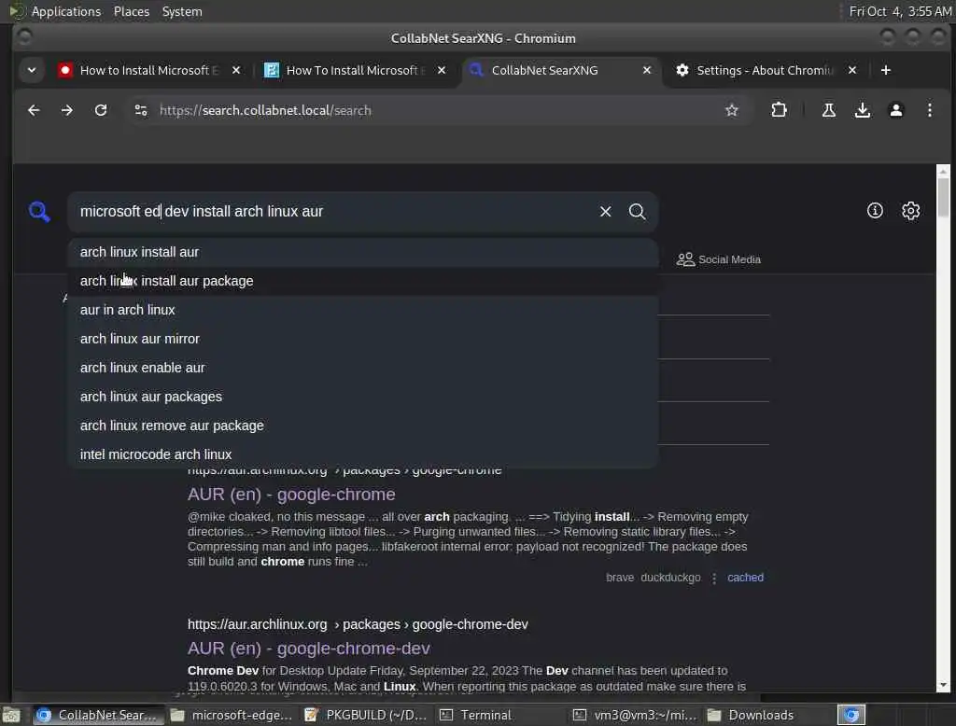956x726 pixels.
Task: Open Chrome Labs flask icon
Action: pyautogui.click(x=829, y=110)
